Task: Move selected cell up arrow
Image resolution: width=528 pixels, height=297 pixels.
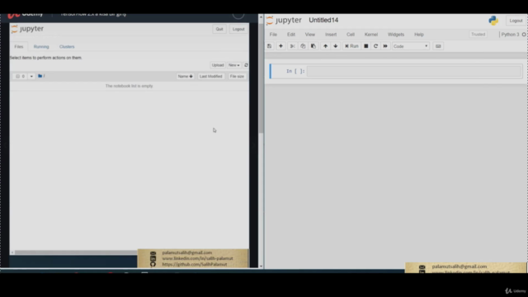Action: tap(325, 46)
